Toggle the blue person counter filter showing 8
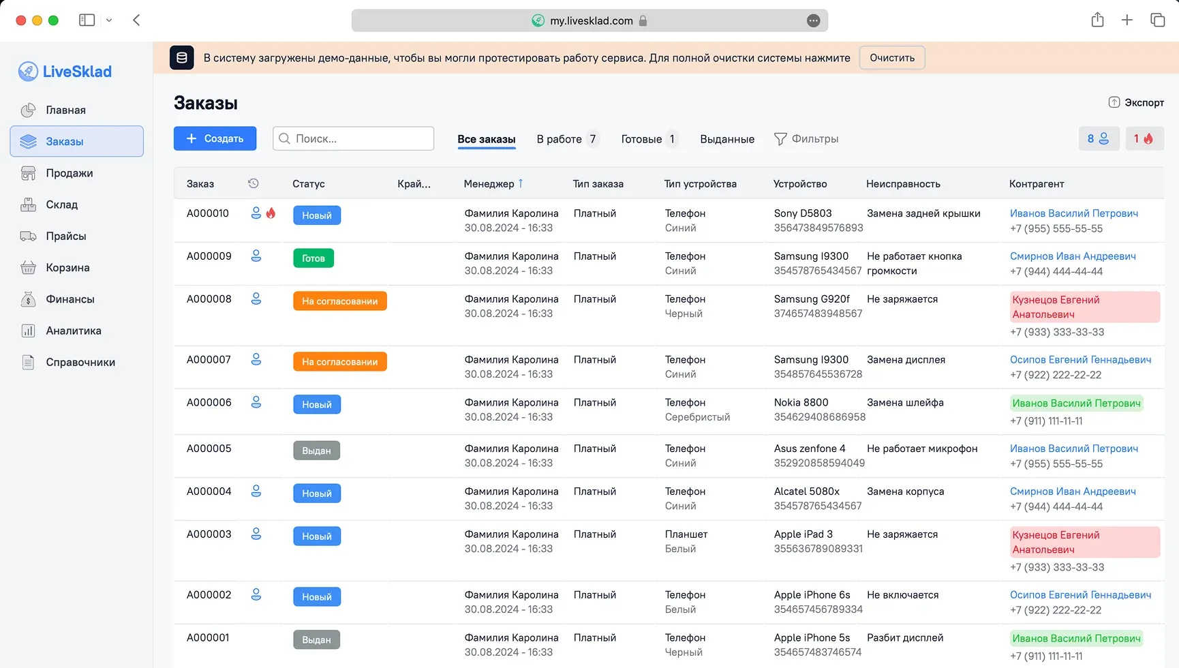The height and width of the screenshot is (668, 1179). pos(1099,138)
